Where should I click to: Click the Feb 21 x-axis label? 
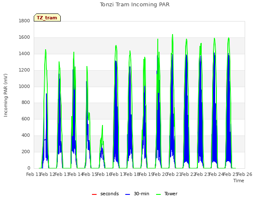coord(174,175)
